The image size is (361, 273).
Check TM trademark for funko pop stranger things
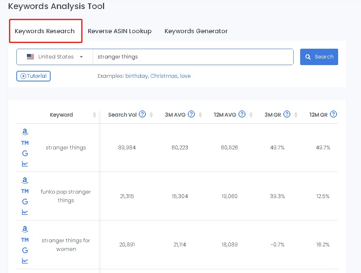tap(25, 191)
